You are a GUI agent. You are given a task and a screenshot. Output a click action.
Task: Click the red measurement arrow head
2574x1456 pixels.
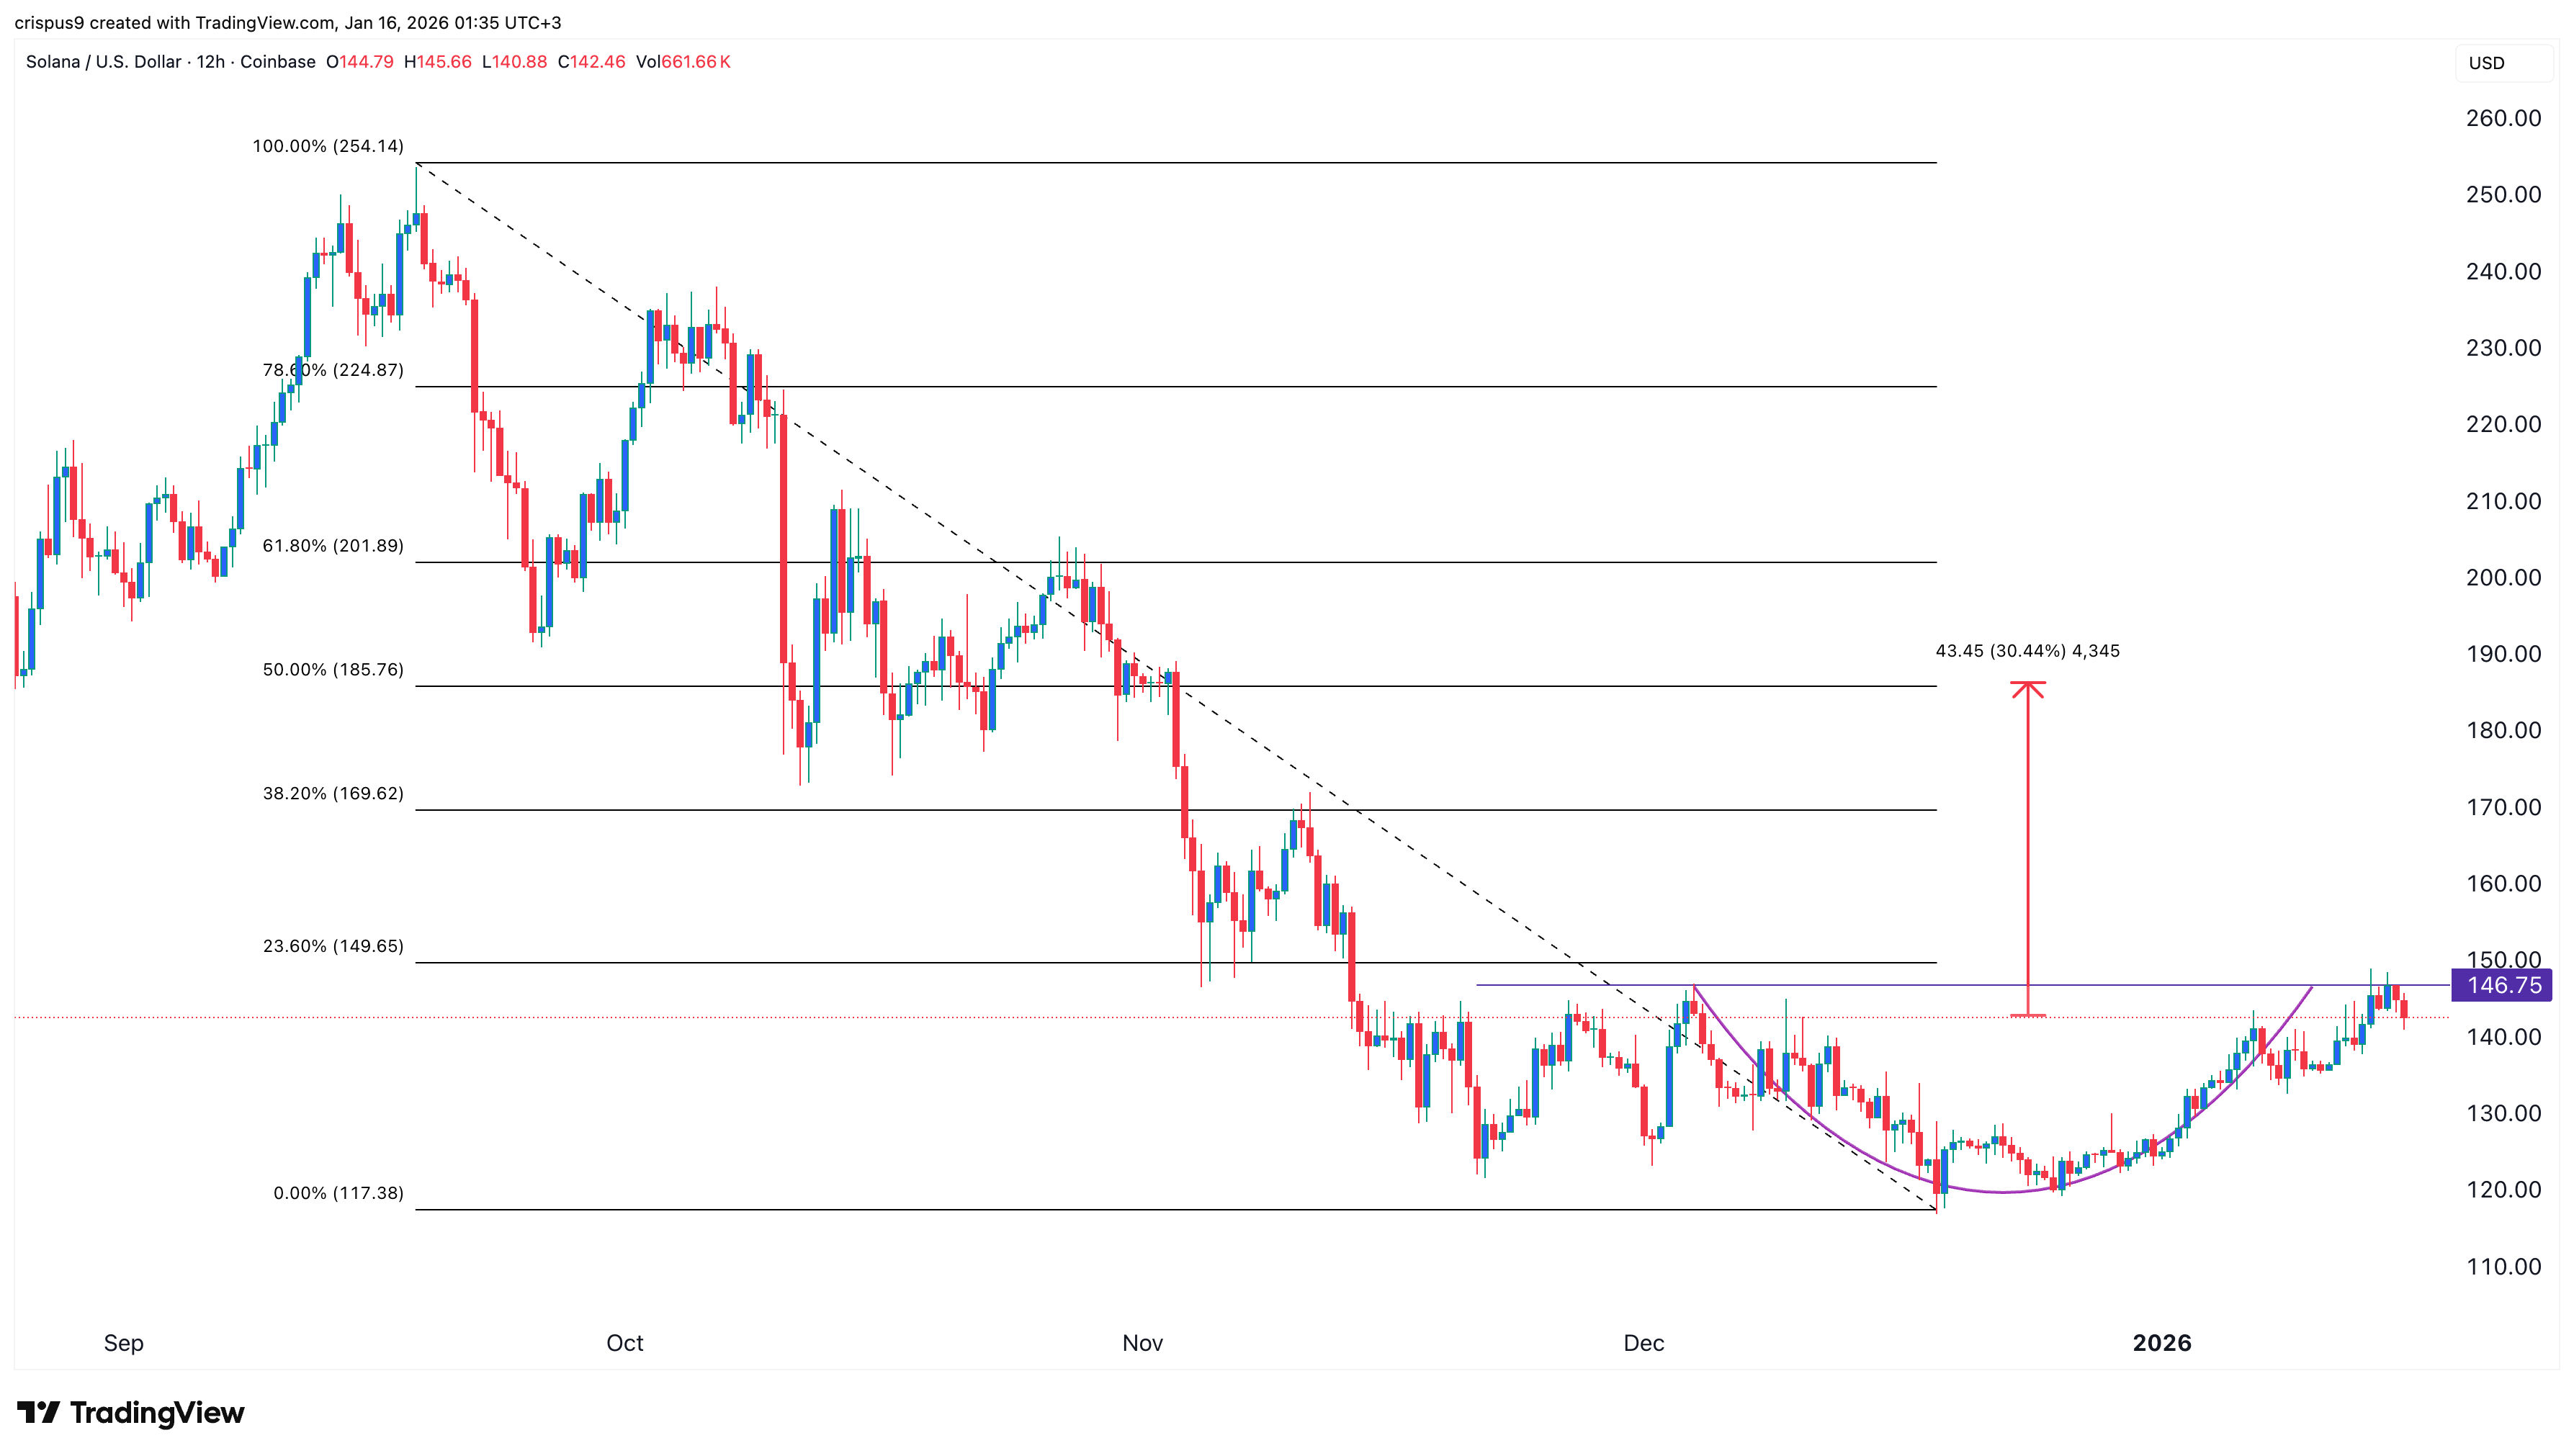[2027, 689]
